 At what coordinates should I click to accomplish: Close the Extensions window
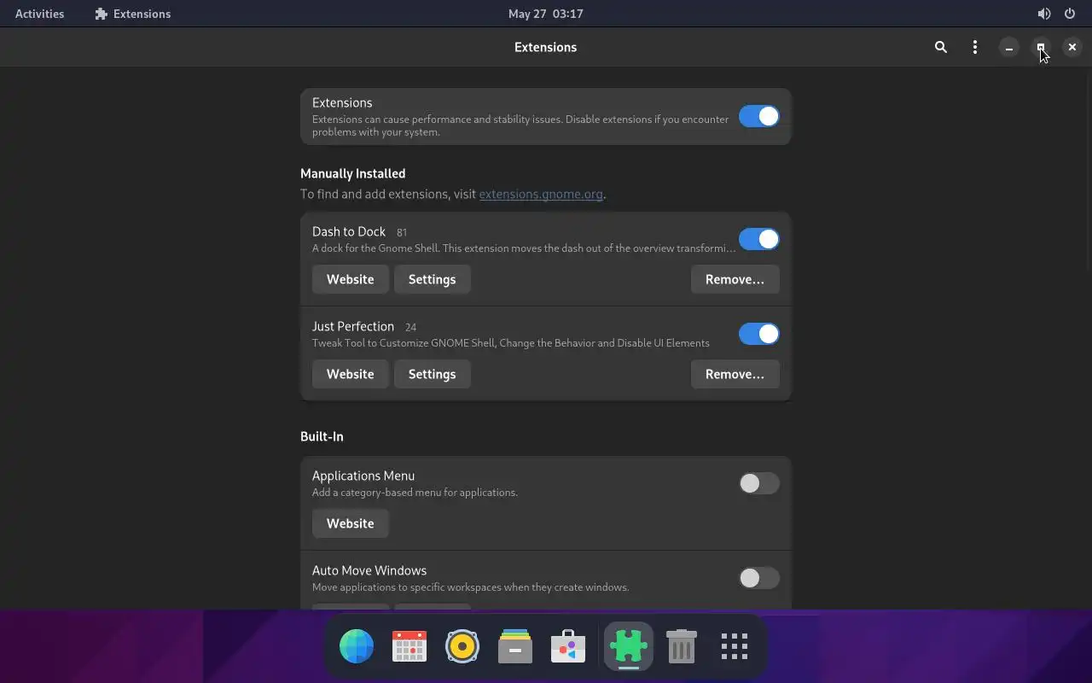(x=1072, y=48)
